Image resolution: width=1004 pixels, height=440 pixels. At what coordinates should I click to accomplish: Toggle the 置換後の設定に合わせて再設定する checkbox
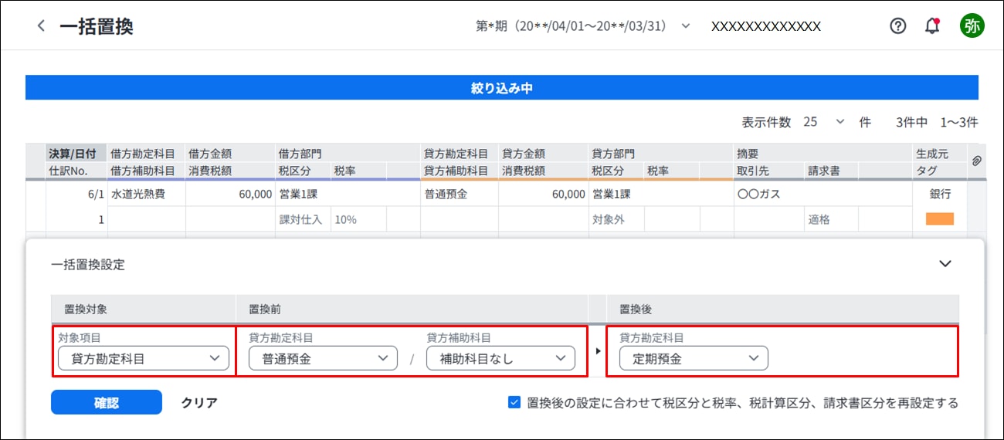(x=514, y=402)
